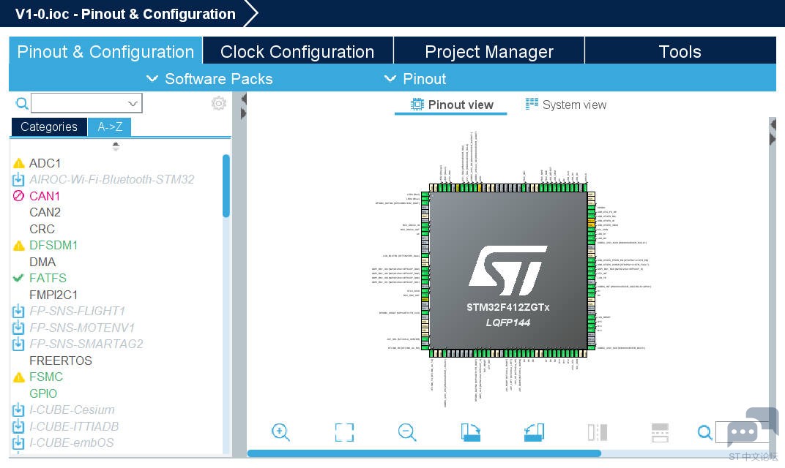Select FREERTOS middleware entry
The width and height of the screenshot is (785, 468).
click(61, 361)
